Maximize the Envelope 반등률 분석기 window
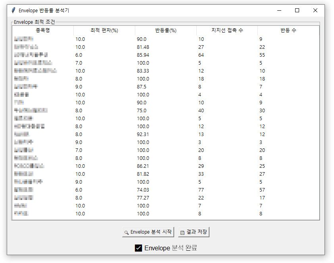 pos(297,10)
